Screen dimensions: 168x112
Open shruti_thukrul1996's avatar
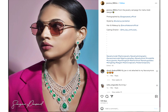pos(102,71)
